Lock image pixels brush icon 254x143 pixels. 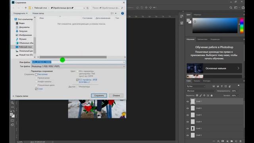[201, 95]
